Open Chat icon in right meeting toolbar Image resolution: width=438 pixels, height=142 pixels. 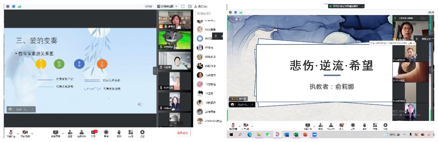click(x=341, y=126)
